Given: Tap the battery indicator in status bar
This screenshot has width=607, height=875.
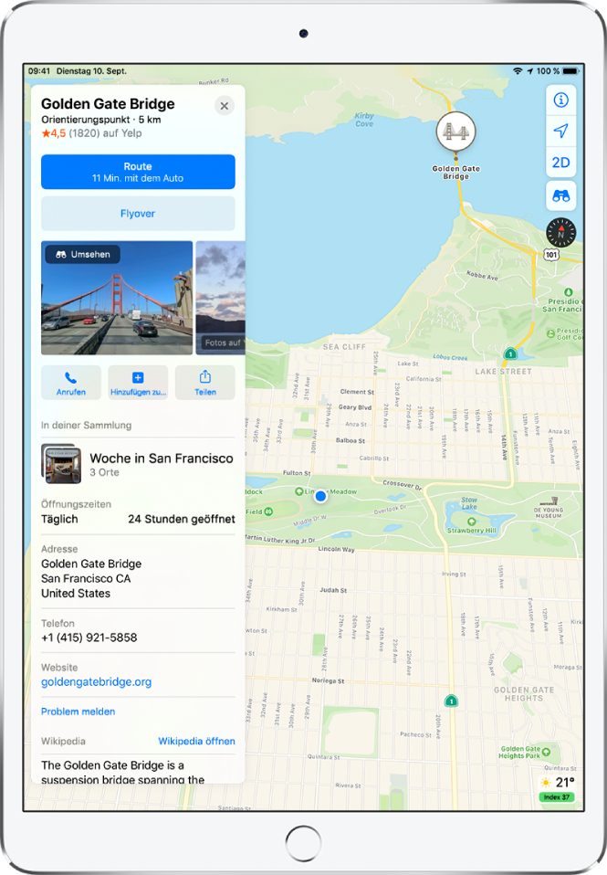Looking at the screenshot, I should click(570, 71).
